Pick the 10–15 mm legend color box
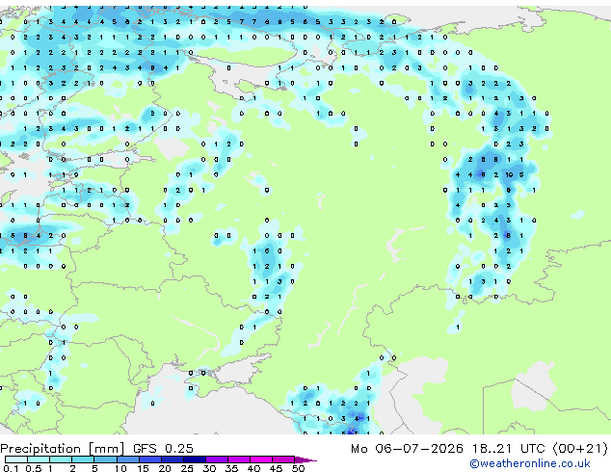611x472 pixels. pyautogui.click(x=127, y=459)
